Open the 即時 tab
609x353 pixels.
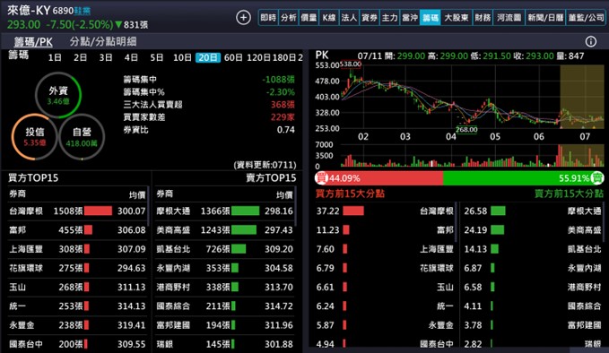(x=268, y=17)
